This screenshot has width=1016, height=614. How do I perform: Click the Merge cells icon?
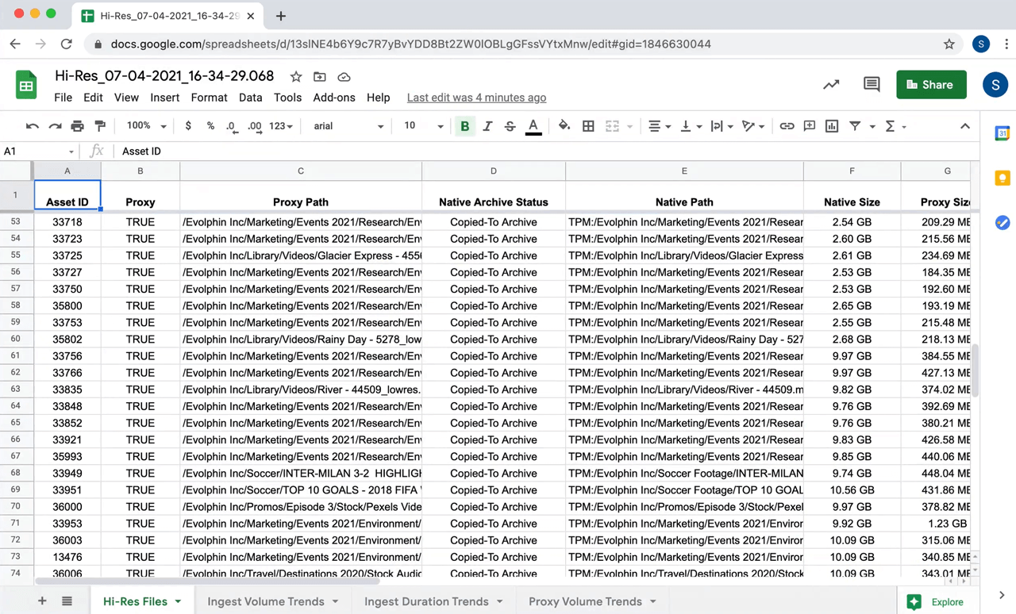tap(612, 126)
